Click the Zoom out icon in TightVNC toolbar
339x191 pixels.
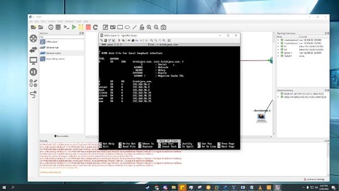click(156, 40)
